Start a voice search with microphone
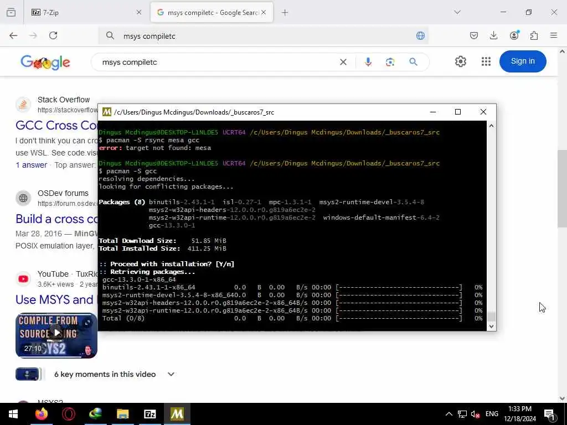Viewport: 567px width, 425px height. click(368, 62)
